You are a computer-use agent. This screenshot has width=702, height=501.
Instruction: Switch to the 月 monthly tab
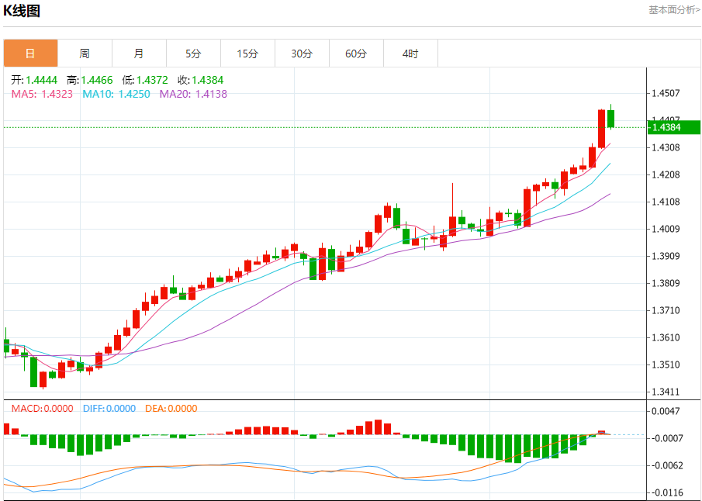(x=139, y=54)
